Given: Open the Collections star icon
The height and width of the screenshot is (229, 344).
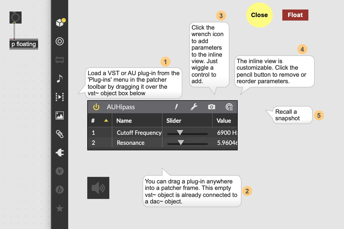Looking at the screenshot, I should (60, 208).
